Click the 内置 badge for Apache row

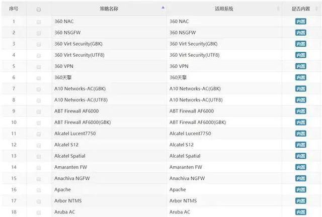coord(301,189)
